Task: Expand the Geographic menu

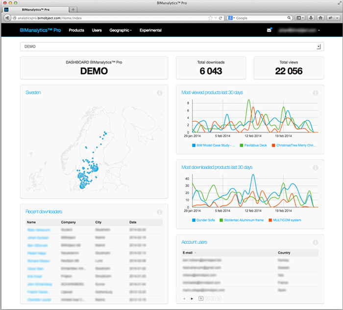Action: click(x=121, y=30)
